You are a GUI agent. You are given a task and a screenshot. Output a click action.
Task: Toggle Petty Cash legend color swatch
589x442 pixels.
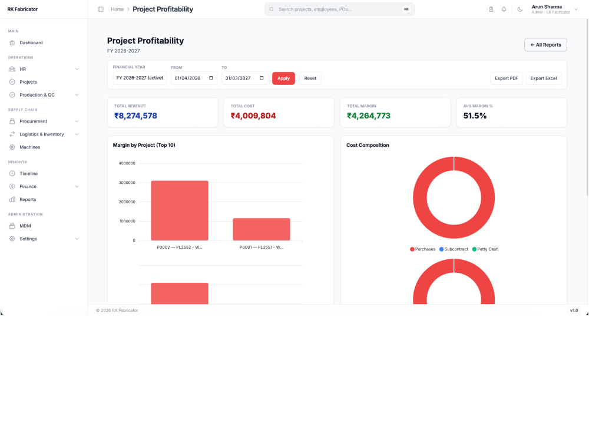(x=474, y=249)
